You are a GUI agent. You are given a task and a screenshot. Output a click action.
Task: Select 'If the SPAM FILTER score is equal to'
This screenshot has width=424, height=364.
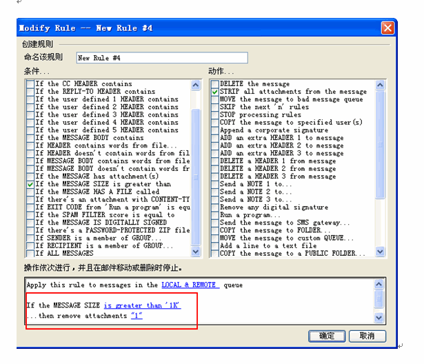point(30,215)
